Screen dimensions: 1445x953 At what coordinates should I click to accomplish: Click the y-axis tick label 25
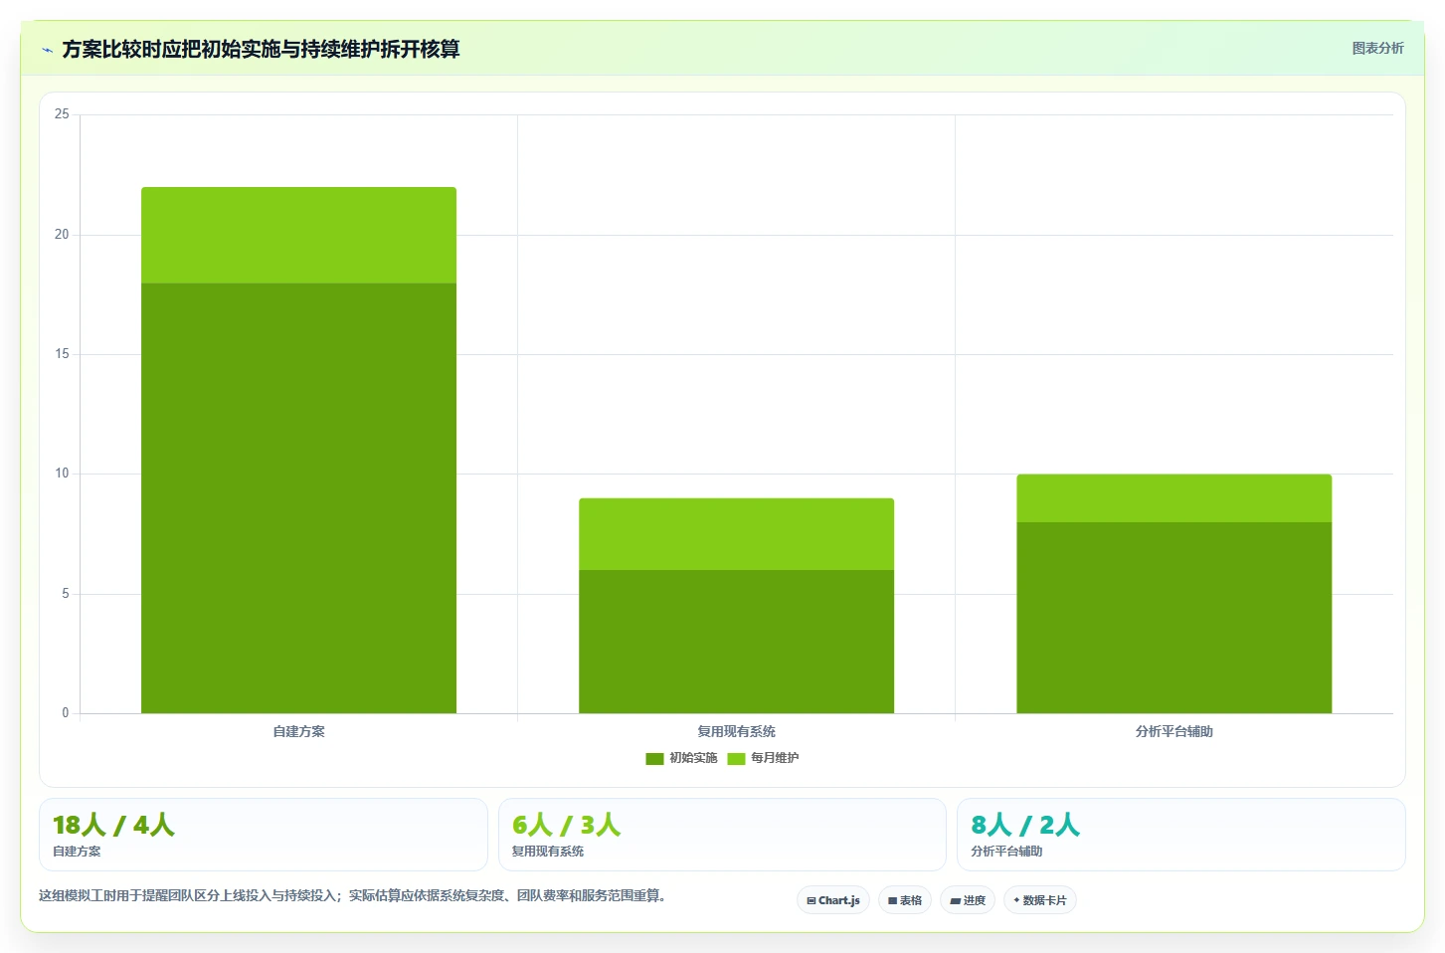pos(62,114)
